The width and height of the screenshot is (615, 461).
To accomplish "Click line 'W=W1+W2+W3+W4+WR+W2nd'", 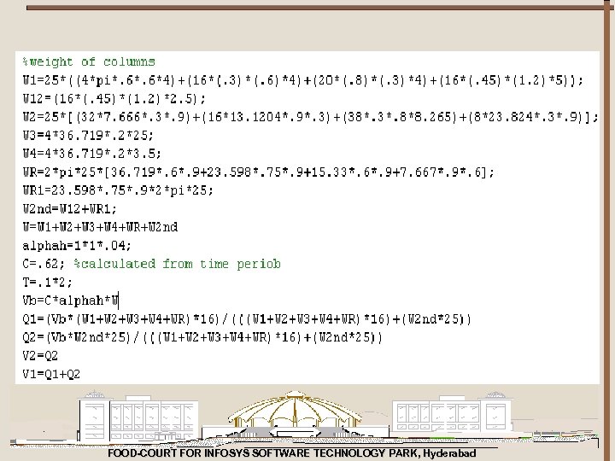I will [100, 227].
